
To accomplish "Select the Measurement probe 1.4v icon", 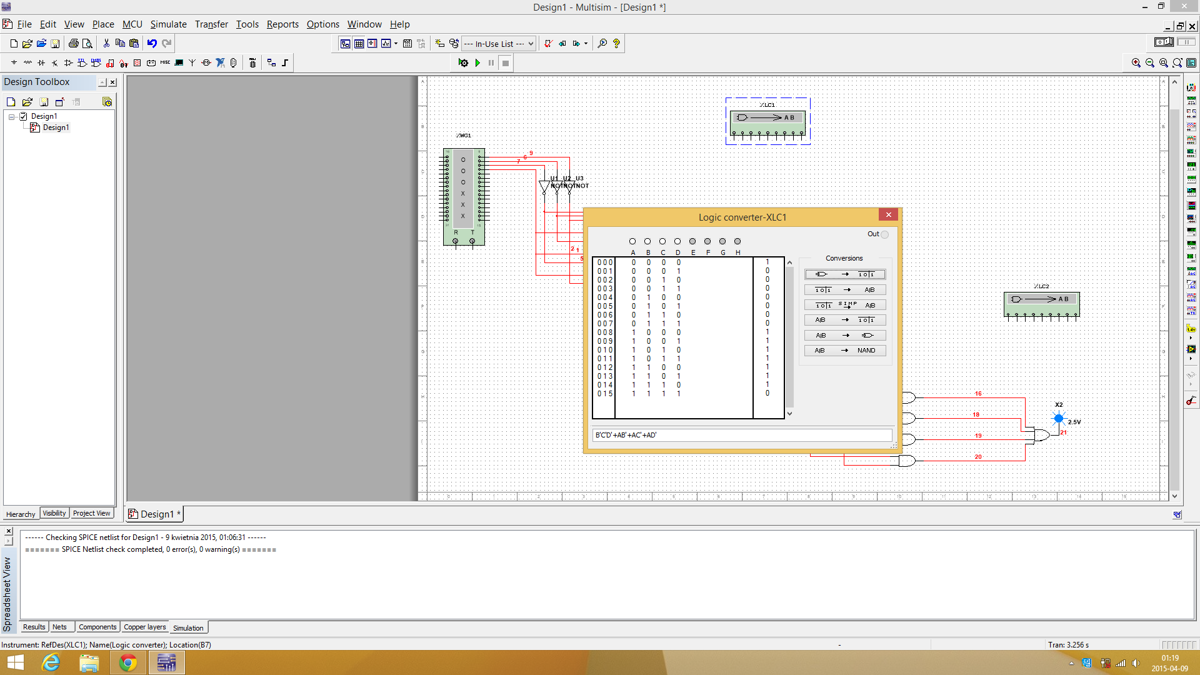I will (1191, 329).
